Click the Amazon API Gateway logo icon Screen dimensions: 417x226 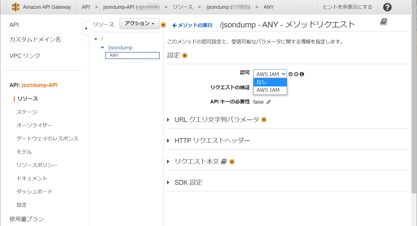point(16,7)
